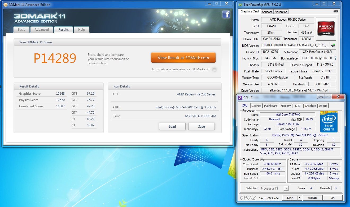Select the Results tab in 3DMark
Viewport: 350px width, 207px height.
click(x=64, y=30)
